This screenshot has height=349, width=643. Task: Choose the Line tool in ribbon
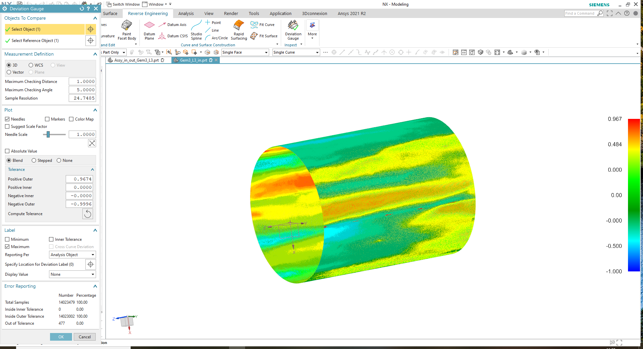pyautogui.click(x=212, y=30)
